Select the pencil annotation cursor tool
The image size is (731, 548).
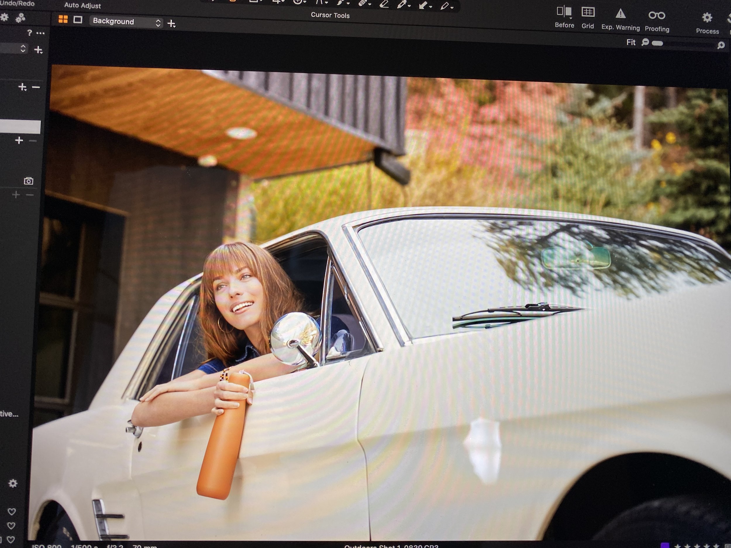click(445, 6)
